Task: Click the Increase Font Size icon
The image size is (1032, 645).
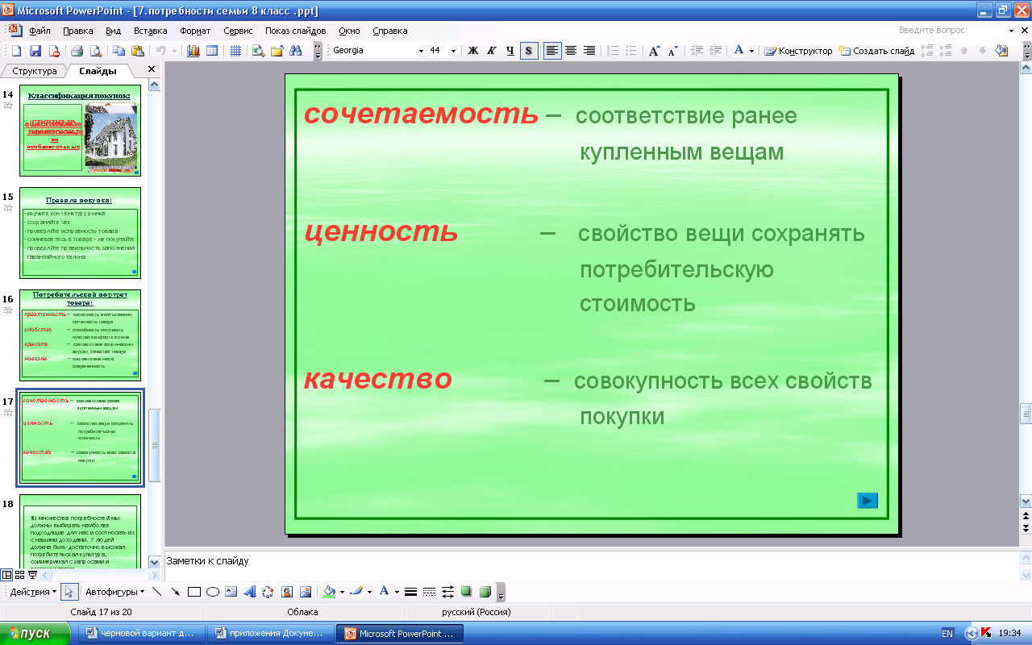Action: (x=655, y=51)
